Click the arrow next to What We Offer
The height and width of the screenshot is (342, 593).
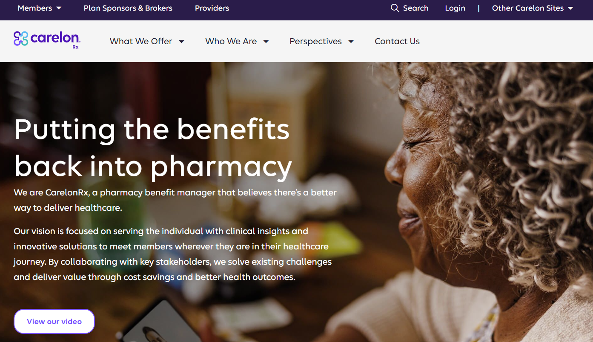click(181, 42)
